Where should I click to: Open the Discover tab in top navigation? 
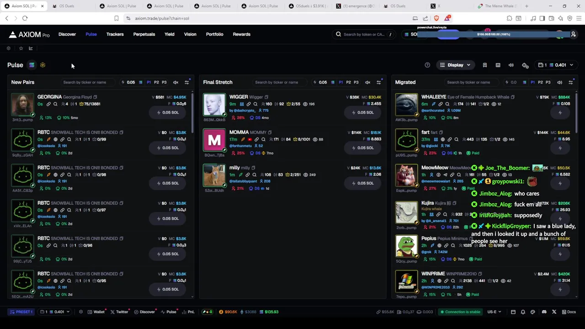coord(67,34)
